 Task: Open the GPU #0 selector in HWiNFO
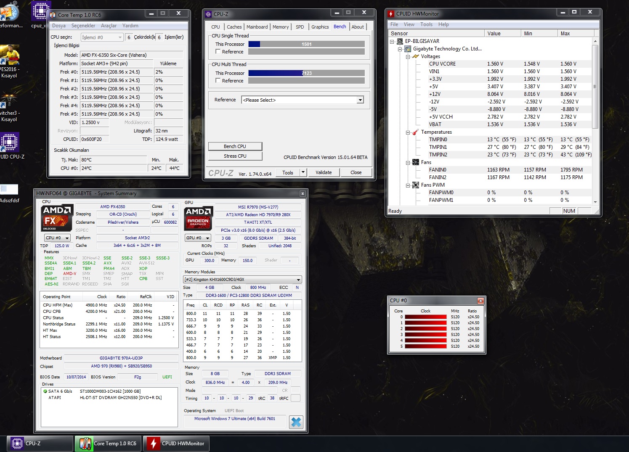[x=198, y=238]
